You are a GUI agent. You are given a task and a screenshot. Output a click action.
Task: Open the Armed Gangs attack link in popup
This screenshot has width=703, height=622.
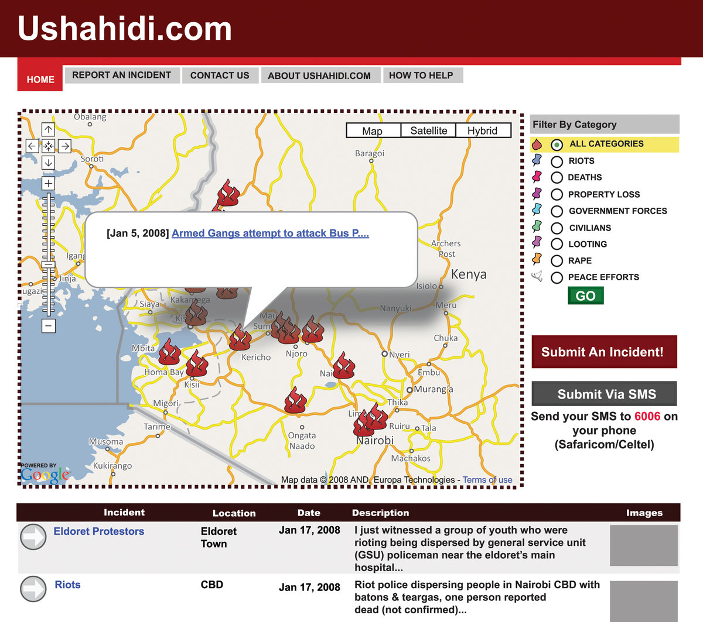(270, 233)
